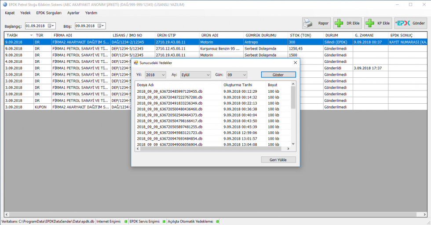Image resolution: width=431 pixels, height=225 pixels.
Task: Click the green Internet Erişimi status indicator
Action: (125, 221)
